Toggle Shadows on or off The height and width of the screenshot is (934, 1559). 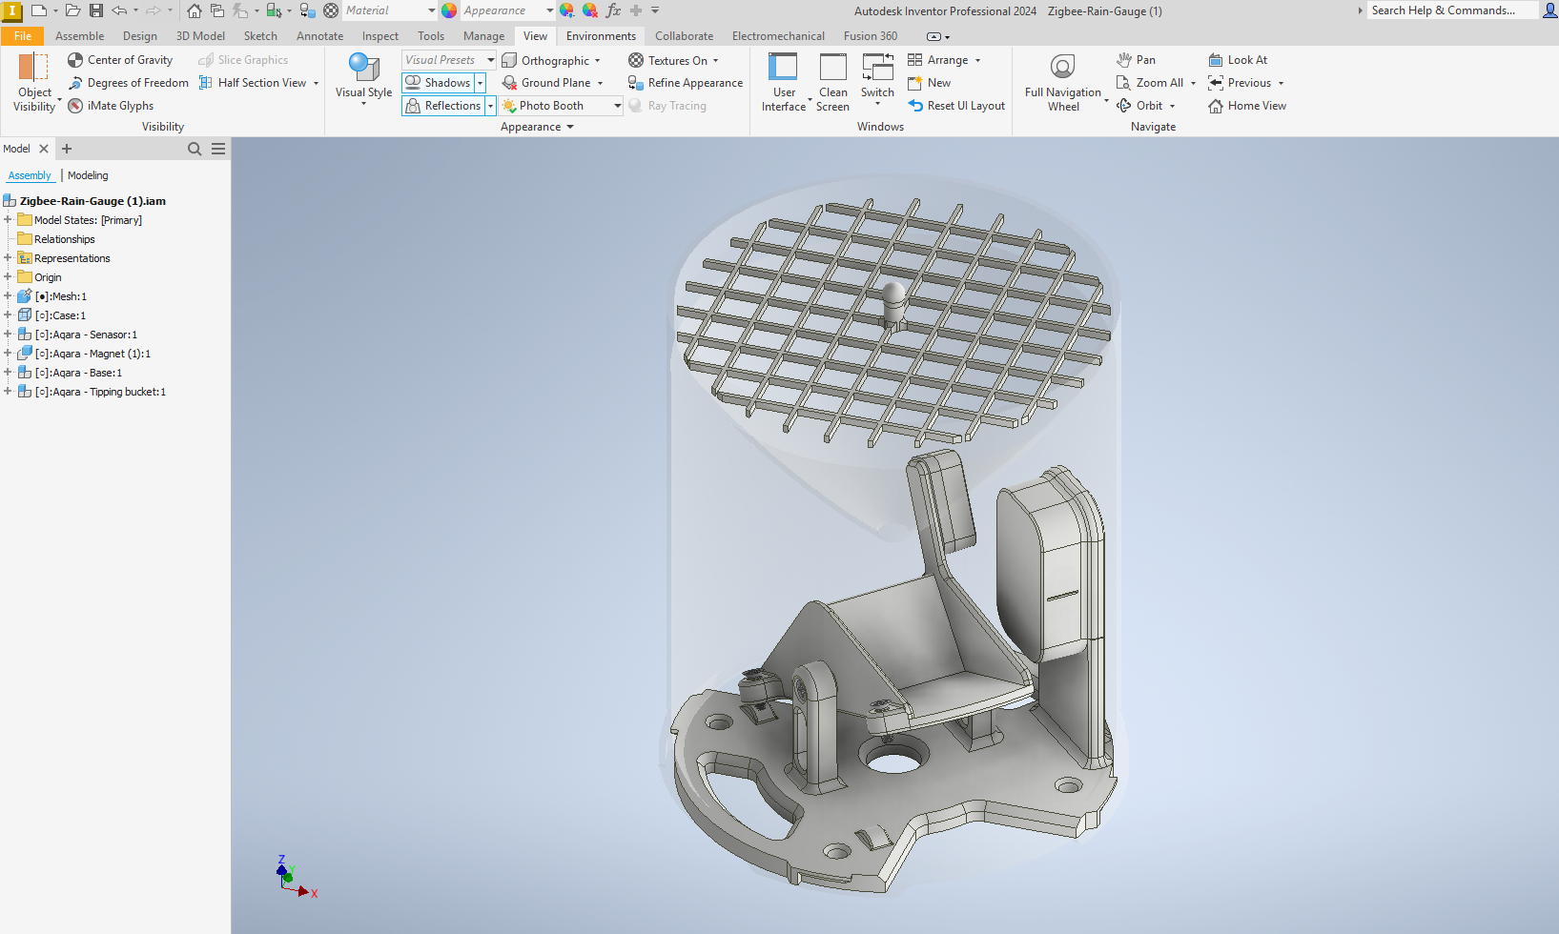click(439, 83)
